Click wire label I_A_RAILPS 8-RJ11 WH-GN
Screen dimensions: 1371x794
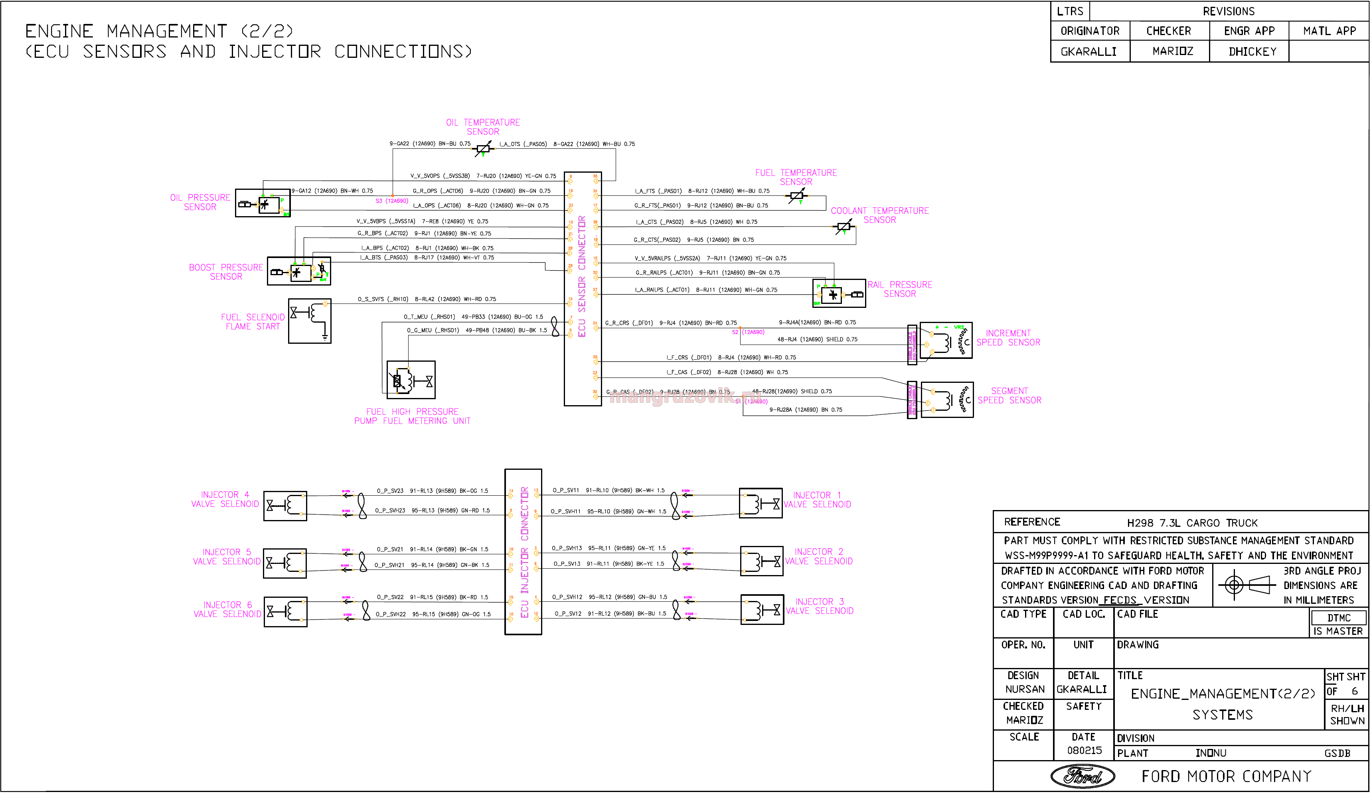[x=706, y=290]
